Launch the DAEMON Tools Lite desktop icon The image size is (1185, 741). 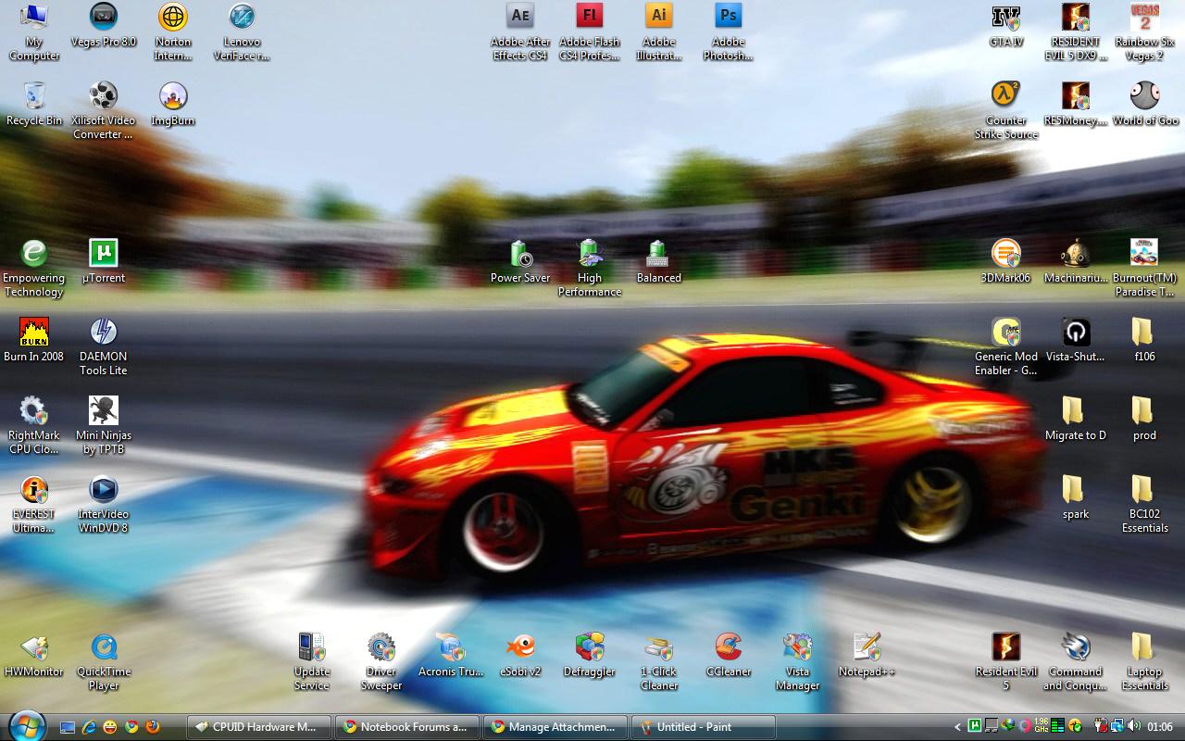click(104, 346)
